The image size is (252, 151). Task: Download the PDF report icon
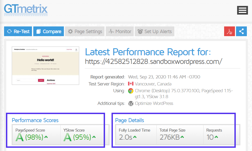pos(230,31)
